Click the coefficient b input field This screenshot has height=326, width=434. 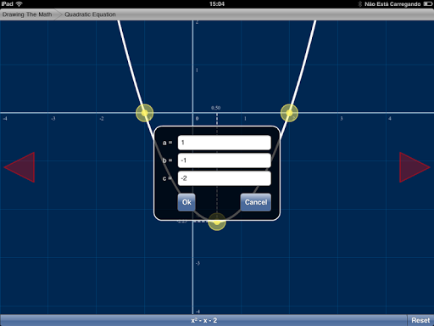(x=225, y=160)
